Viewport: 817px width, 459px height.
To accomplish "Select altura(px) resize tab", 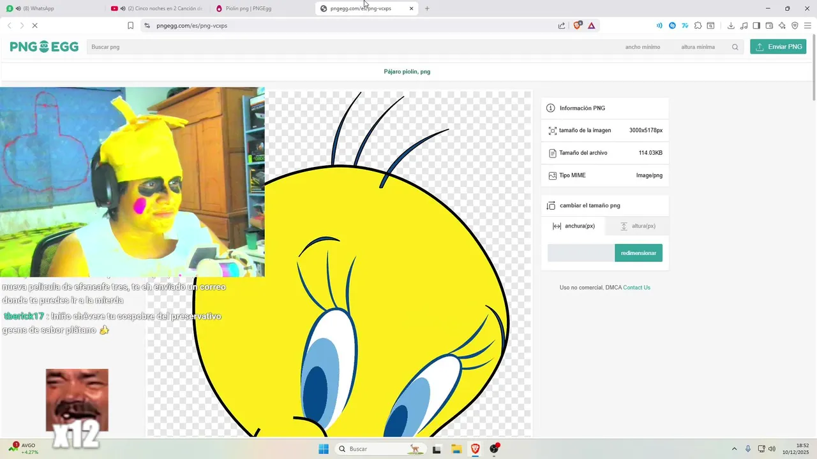I will (638, 226).
